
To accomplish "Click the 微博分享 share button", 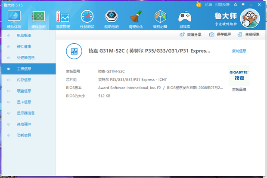I will tap(190, 35).
